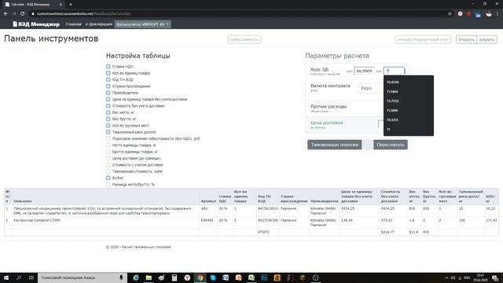The image size is (503, 283).
Task: Open Task View on the taskbar
Action: (x=31, y=277)
